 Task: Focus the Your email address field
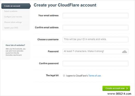[x=96, y=16]
